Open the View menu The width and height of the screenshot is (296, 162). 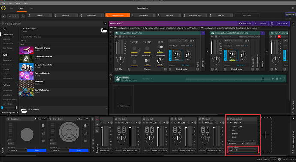(18, 3)
